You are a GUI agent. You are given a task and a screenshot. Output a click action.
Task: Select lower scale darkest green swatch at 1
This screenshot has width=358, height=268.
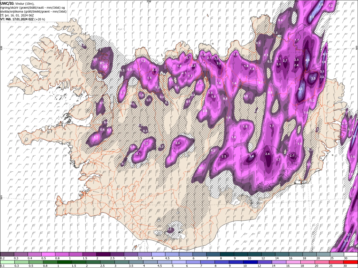[x=64, y=262]
